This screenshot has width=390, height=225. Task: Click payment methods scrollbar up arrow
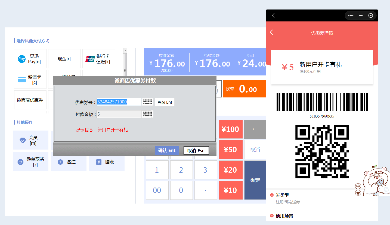click(125, 50)
